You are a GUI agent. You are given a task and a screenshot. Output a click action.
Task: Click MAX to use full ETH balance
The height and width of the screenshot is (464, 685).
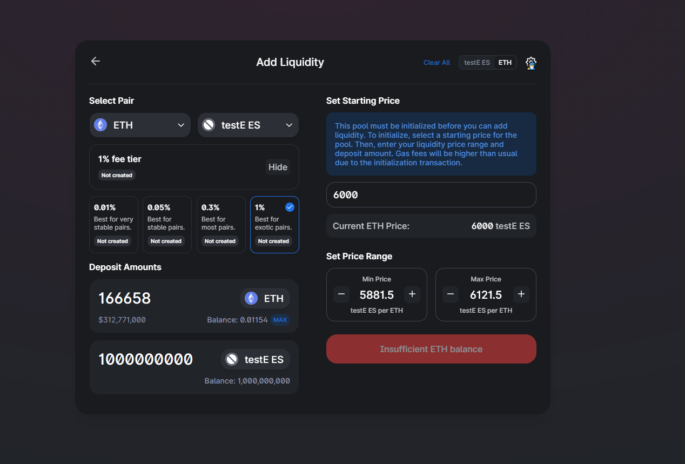click(280, 320)
